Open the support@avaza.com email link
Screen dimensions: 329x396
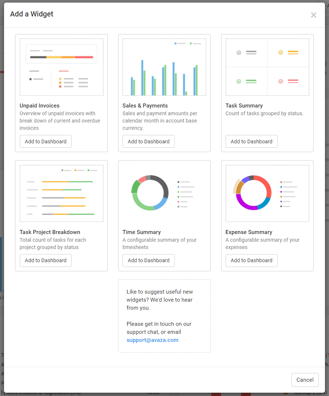coord(152,340)
